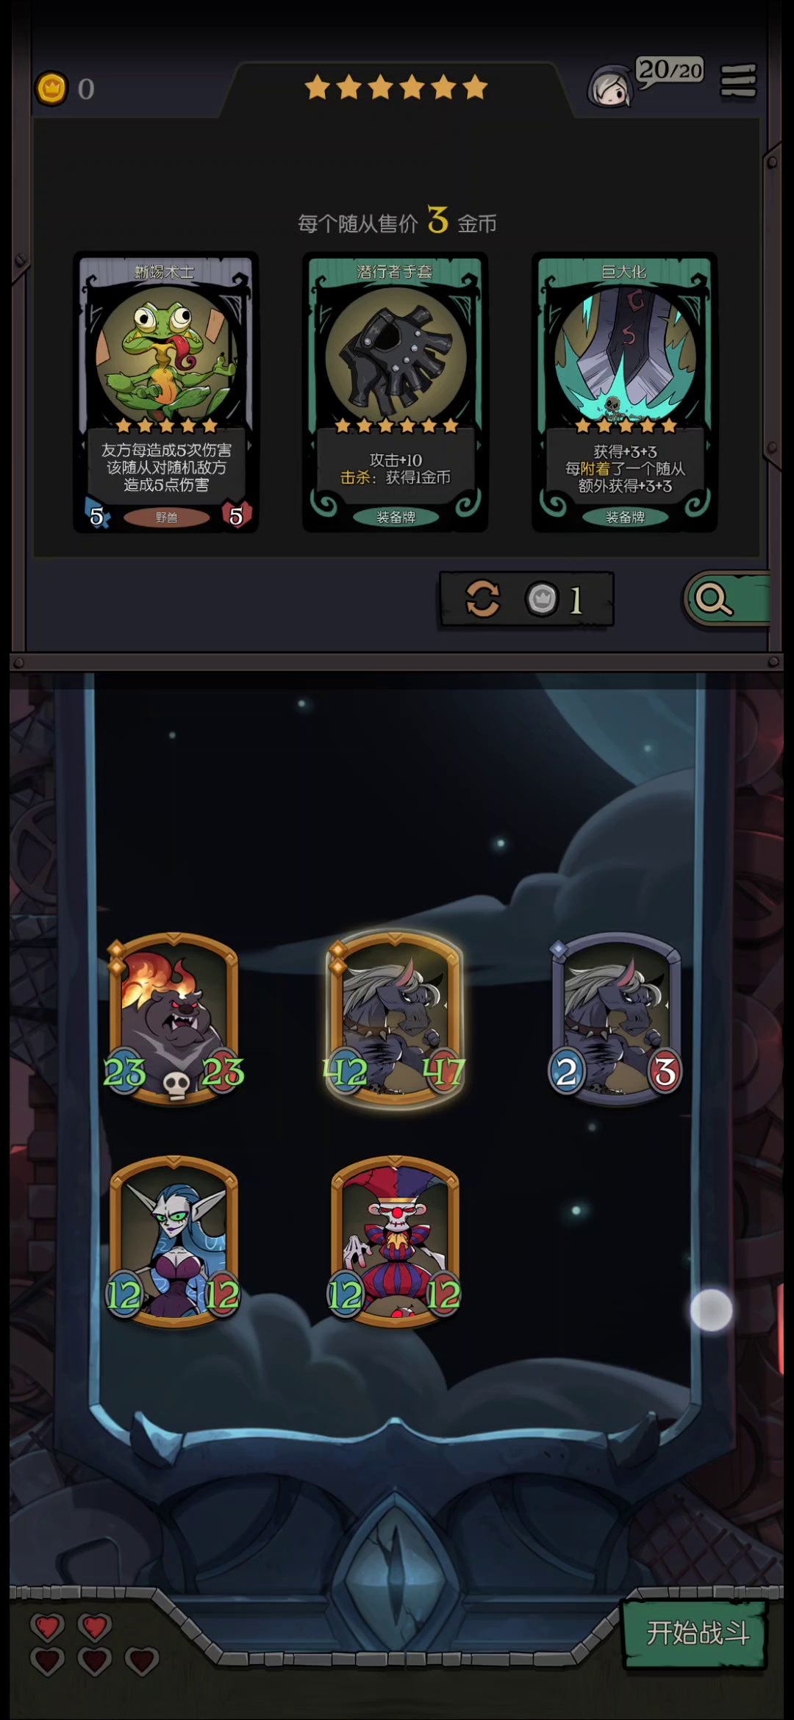Click the silver refresh token coin
The width and height of the screenshot is (794, 1720).
(542, 599)
